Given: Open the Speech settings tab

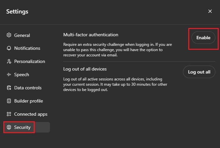Looking at the screenshot, I should (22, 74).
